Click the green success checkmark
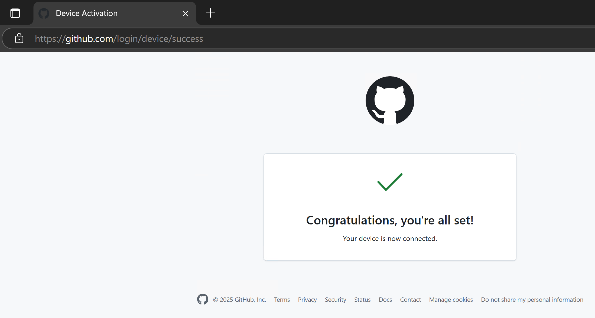Image resolution: width=595 pixels, height=318 pixels. click(x=390, y=182)
